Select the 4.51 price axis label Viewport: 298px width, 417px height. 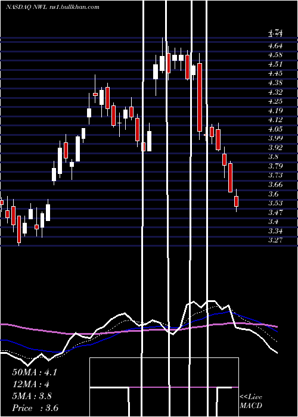(x=275, y=64)
